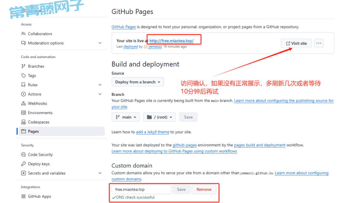The height and width of the screenshot is (203, 342).
Task: Click yemaozz's avatar next to the deployer name
Action: point(145,47)
